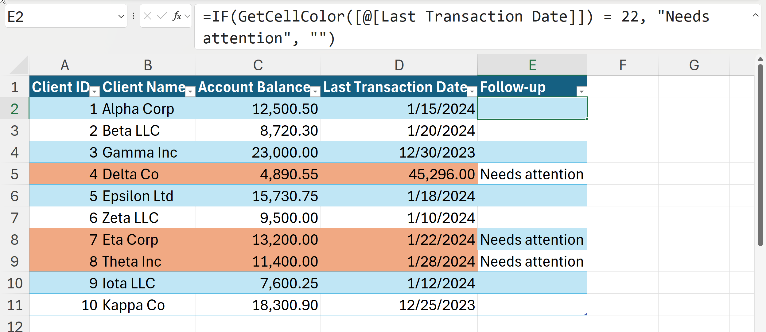Screen dimensions: 766x332
Task: Click the formula bar options dots
Action: click(x=134, y=16)
